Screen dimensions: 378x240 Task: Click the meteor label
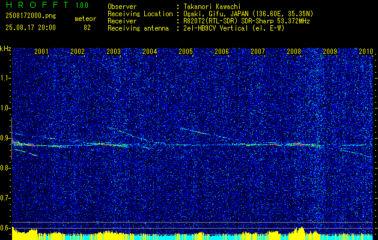pyautogui.click(x=85, y=19)
